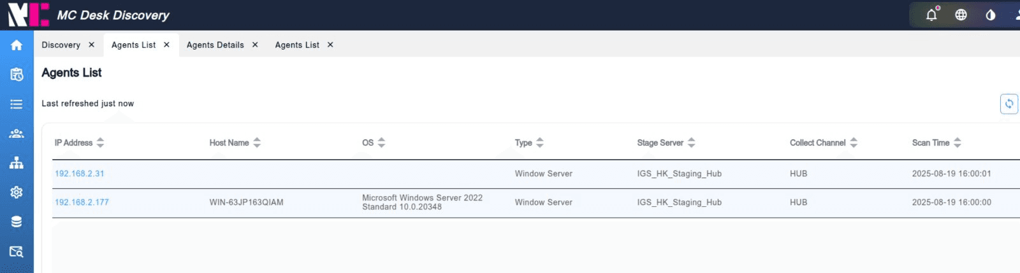1020x273 pixels.
Task: Open notifications bell icon
Action: tap(932, 15)
